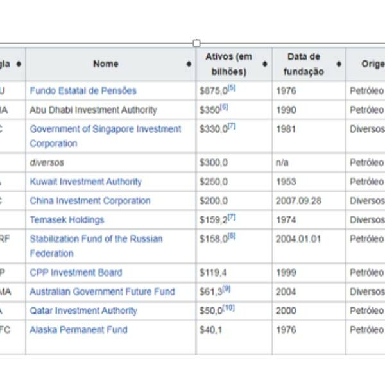385x385 pixels.
Task: Sort by Ativos (em bilhões) column
Action: pos(264,64)
